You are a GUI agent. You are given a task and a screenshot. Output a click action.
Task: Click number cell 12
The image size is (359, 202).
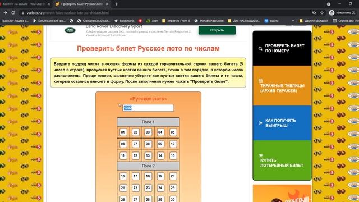point(135,156)
